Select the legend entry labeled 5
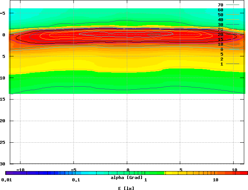 [x=221, y=54]
